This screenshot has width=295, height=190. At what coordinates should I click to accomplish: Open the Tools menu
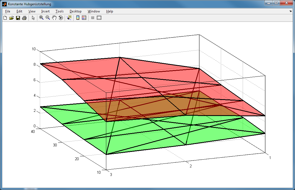point(59,11)
